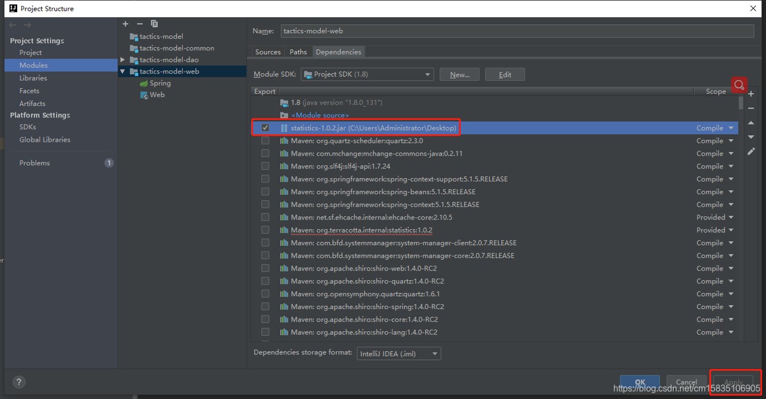The image size is (766, 399).
Task: Select the Spring facet icon
Action: tap(144, 83)
